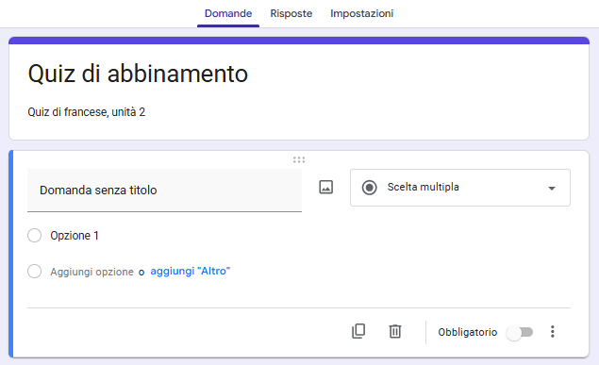
Task: Click Aggiungi opzione to add an option
Action: (x=92, y=272)
